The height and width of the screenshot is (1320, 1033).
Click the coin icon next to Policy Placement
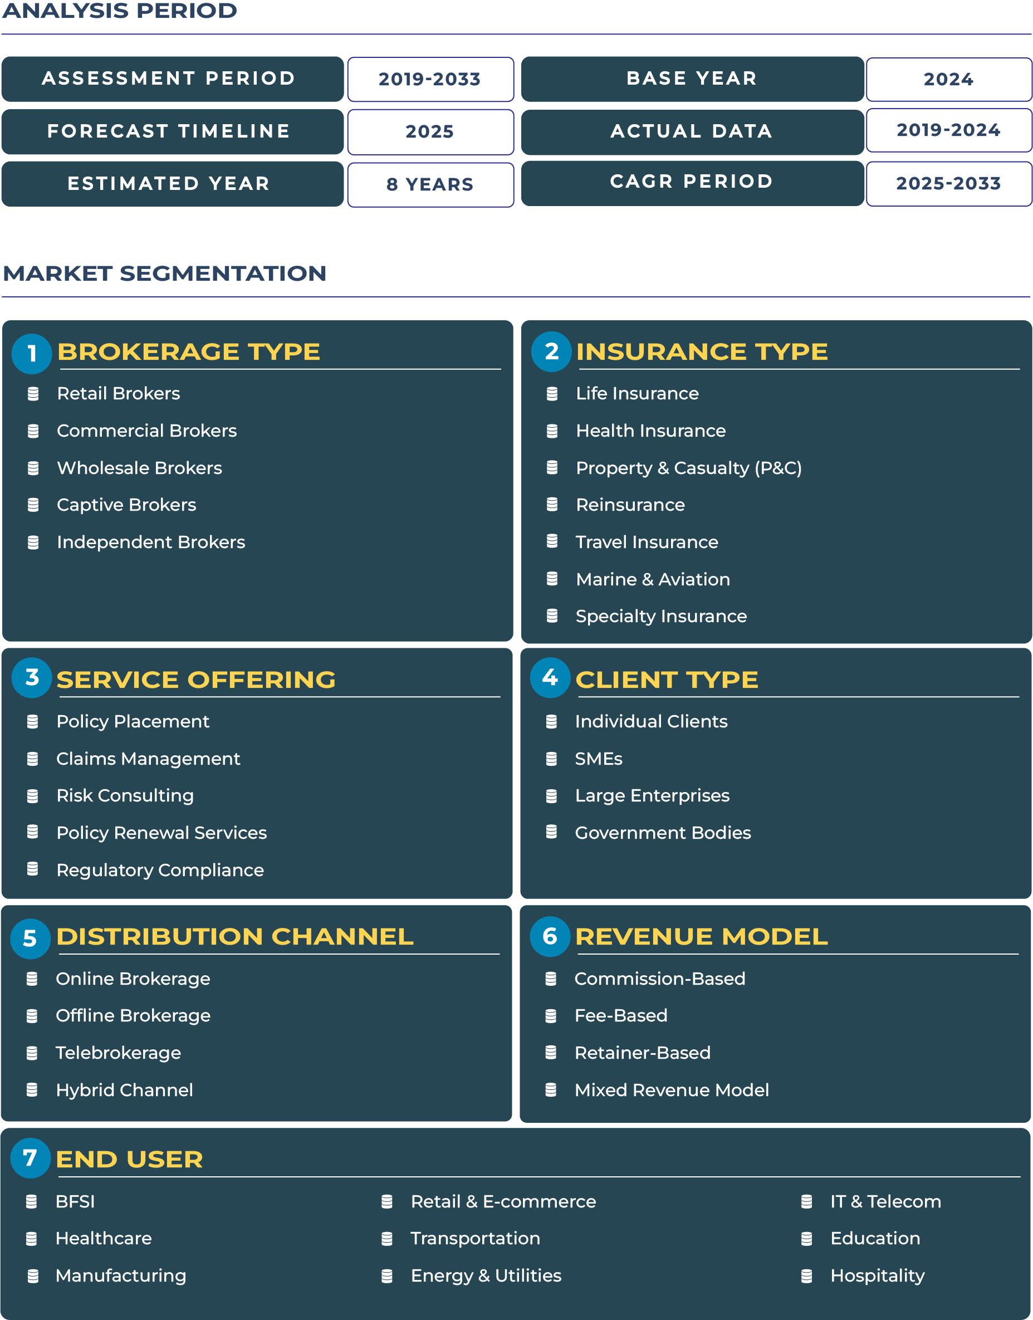pos(33,721)
